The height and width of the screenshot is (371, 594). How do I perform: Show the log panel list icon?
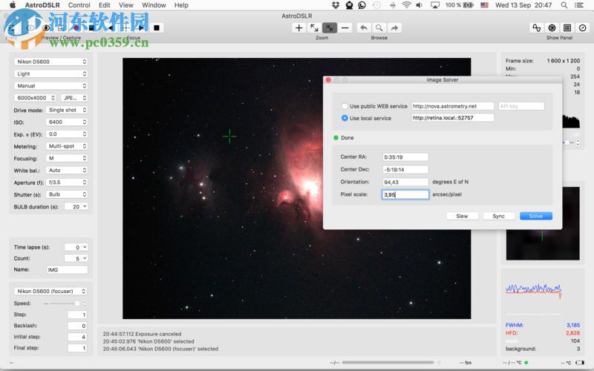pyautogui.click(x=567, y=27)
